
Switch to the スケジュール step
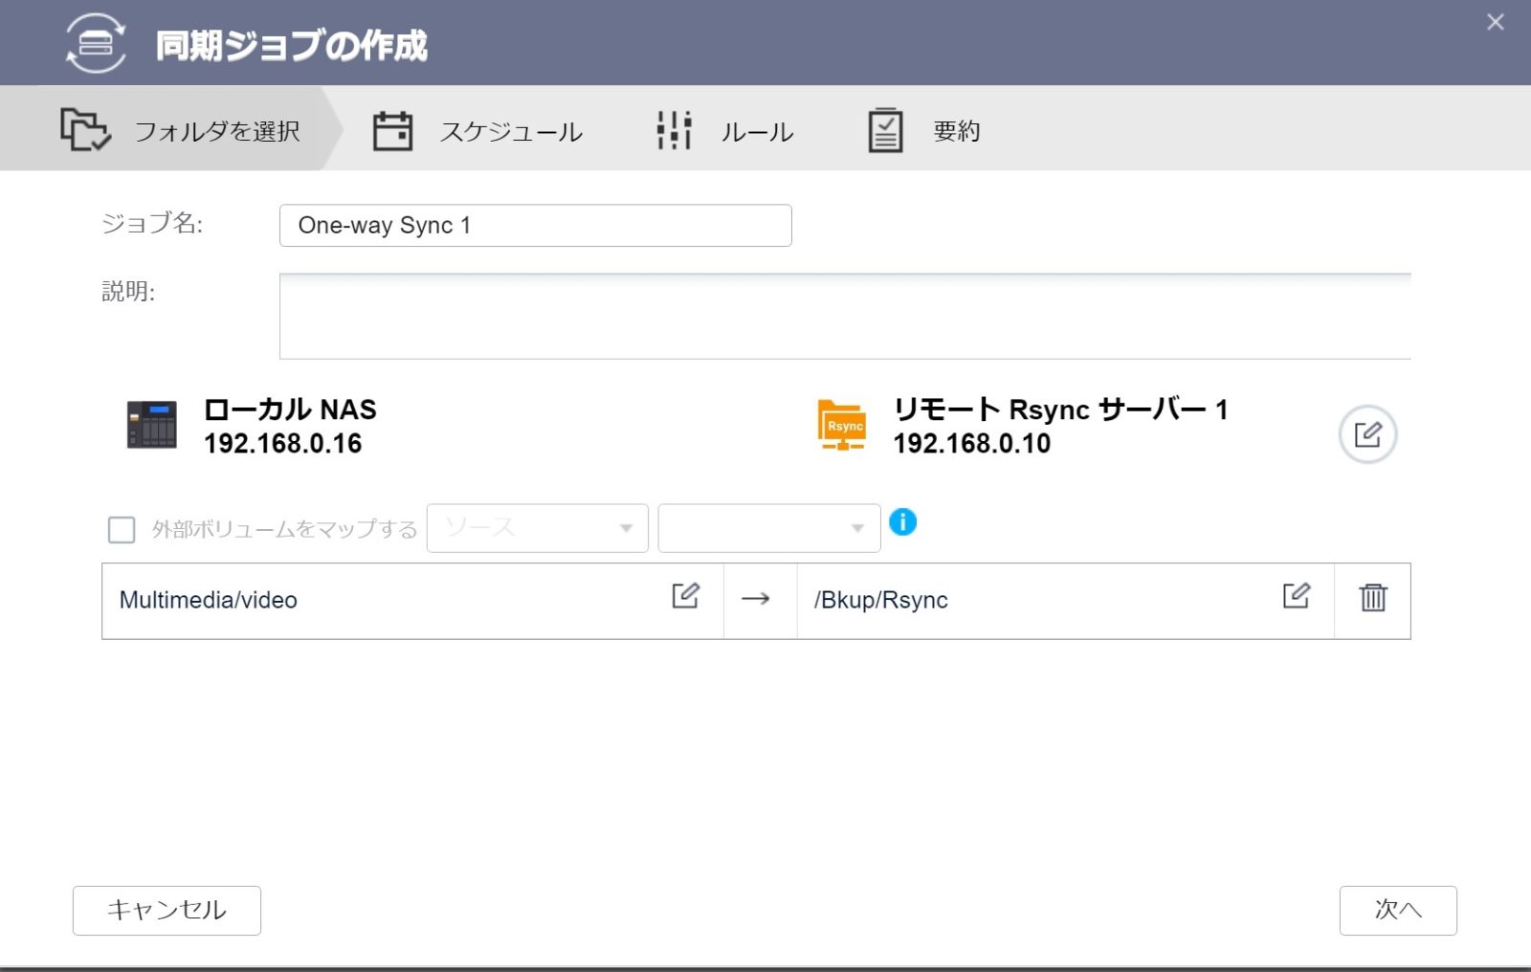point(478,131)
